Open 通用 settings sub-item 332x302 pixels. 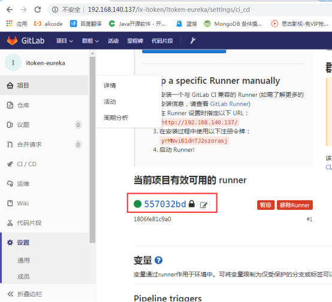click(23, 260)
